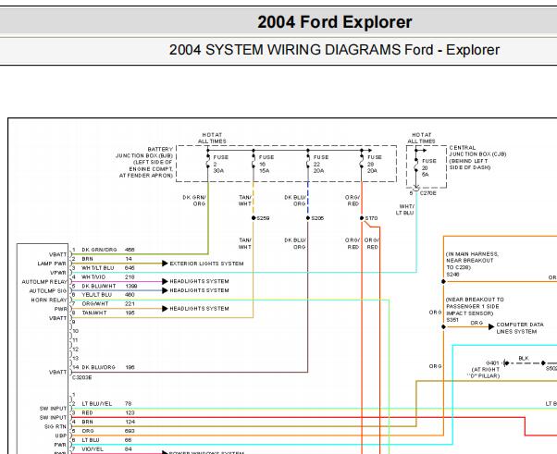Click the "WHT/LT BLU" wire label below C270E
Viewport: 557px width, 454px height.
pos(405,209)
